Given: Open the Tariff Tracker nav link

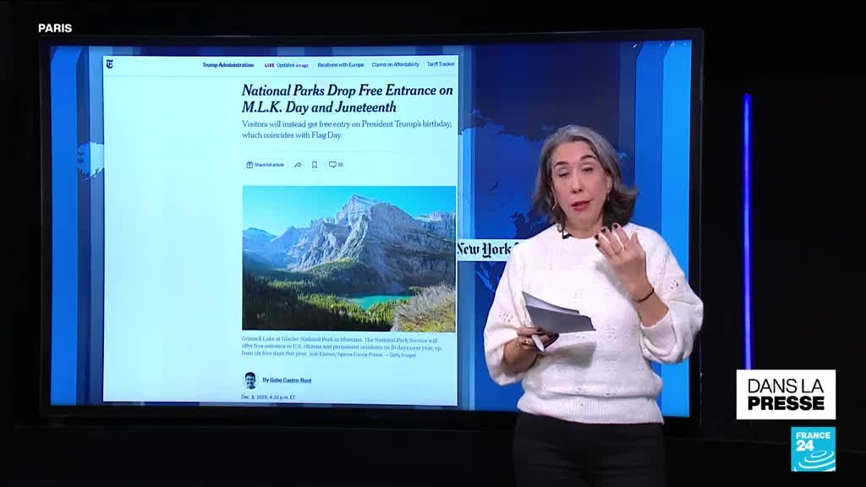Looking at the screenshot, I should pyautogui.click(x=440, y=64).
